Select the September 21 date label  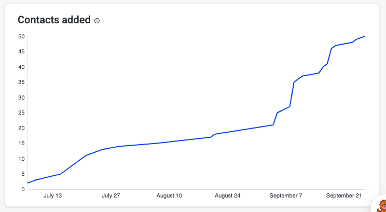(343, 196)
